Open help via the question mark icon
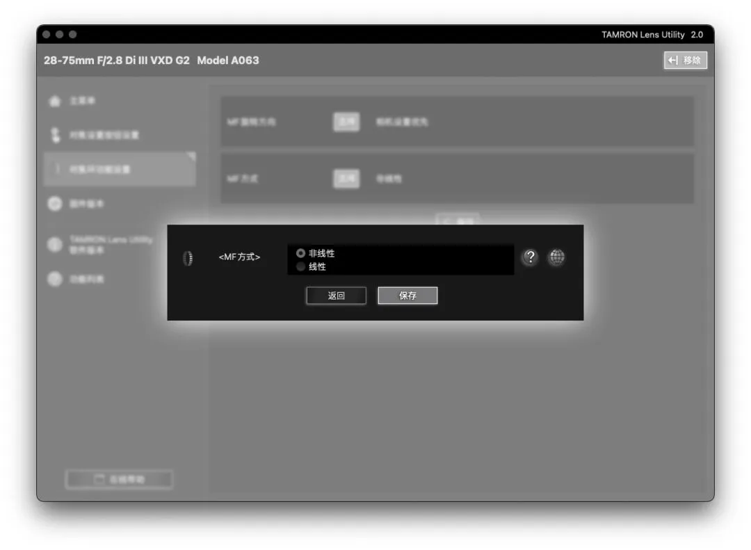The width and height of the screenshot is (751, 550). point(530,258)
